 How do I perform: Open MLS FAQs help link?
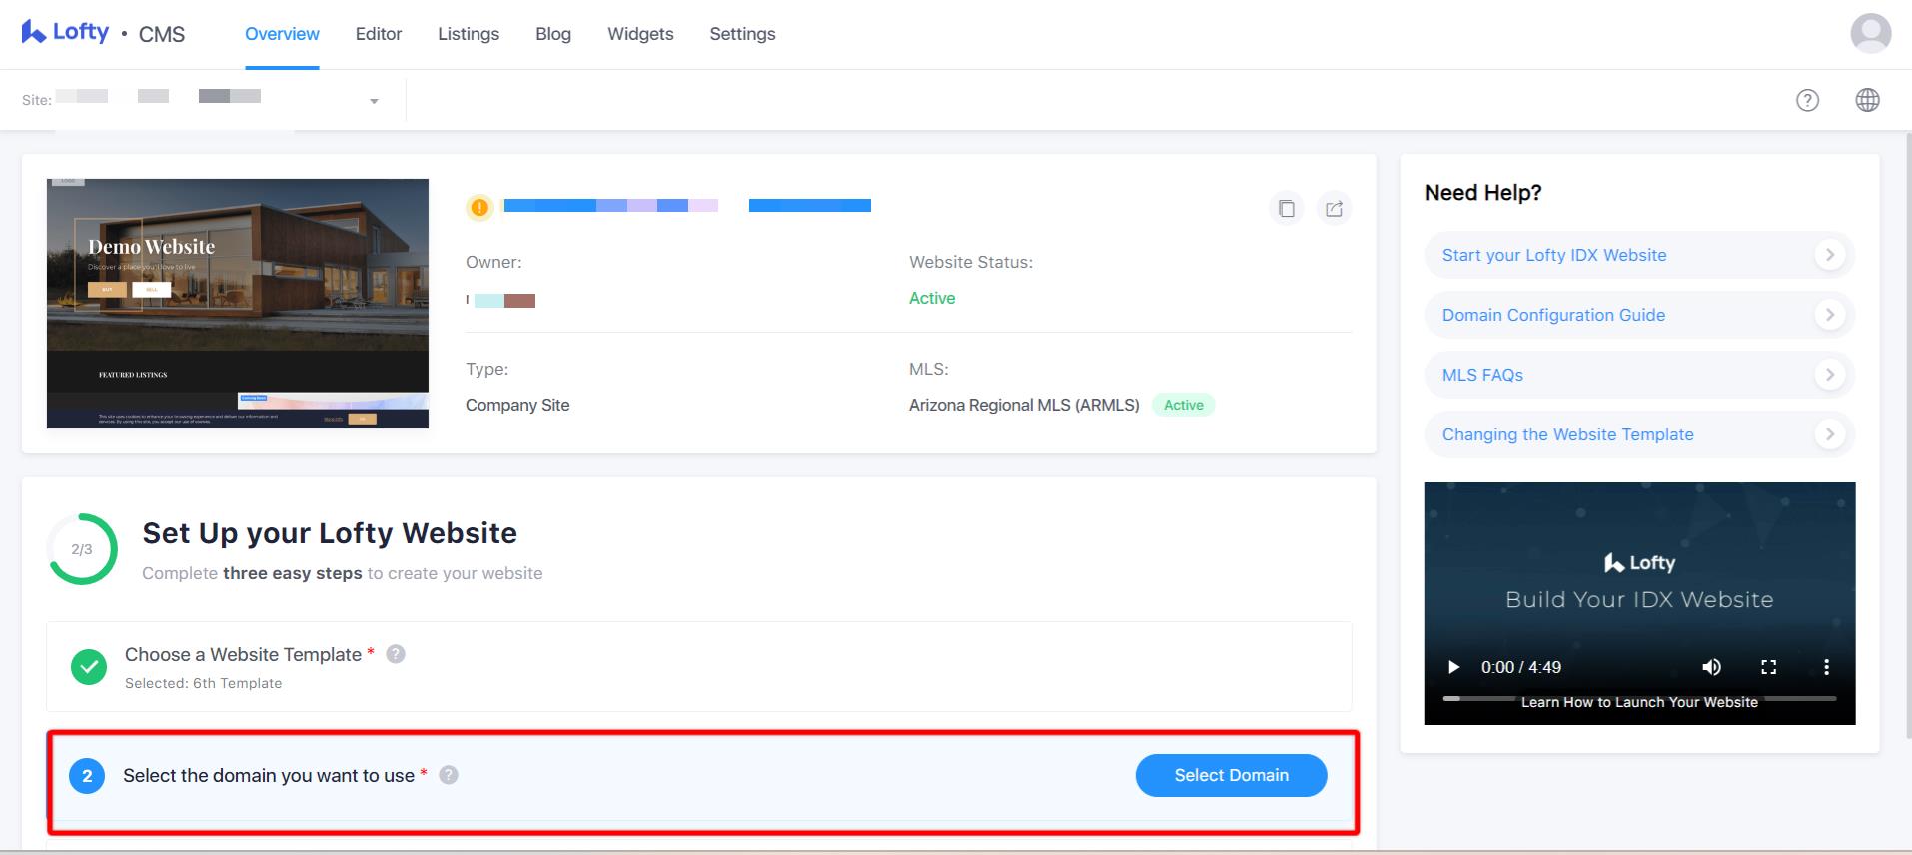pos(1482,375)
